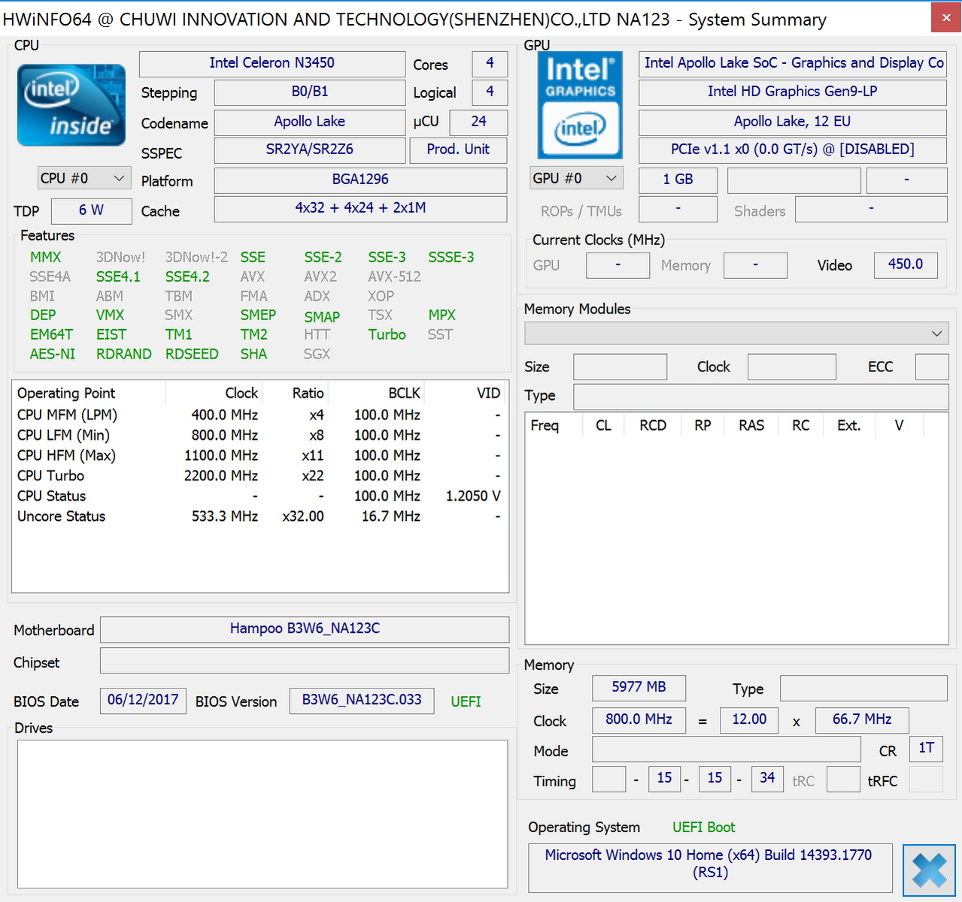The image size is (962, 902).
Task: Click the Turbo feature label
Action: tap(387, 334)
